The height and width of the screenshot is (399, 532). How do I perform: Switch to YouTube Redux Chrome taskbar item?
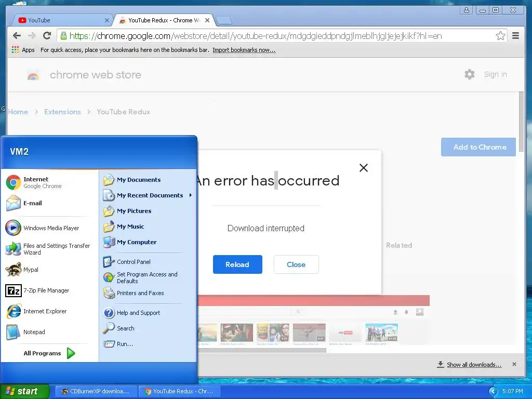tap(179, 391)
